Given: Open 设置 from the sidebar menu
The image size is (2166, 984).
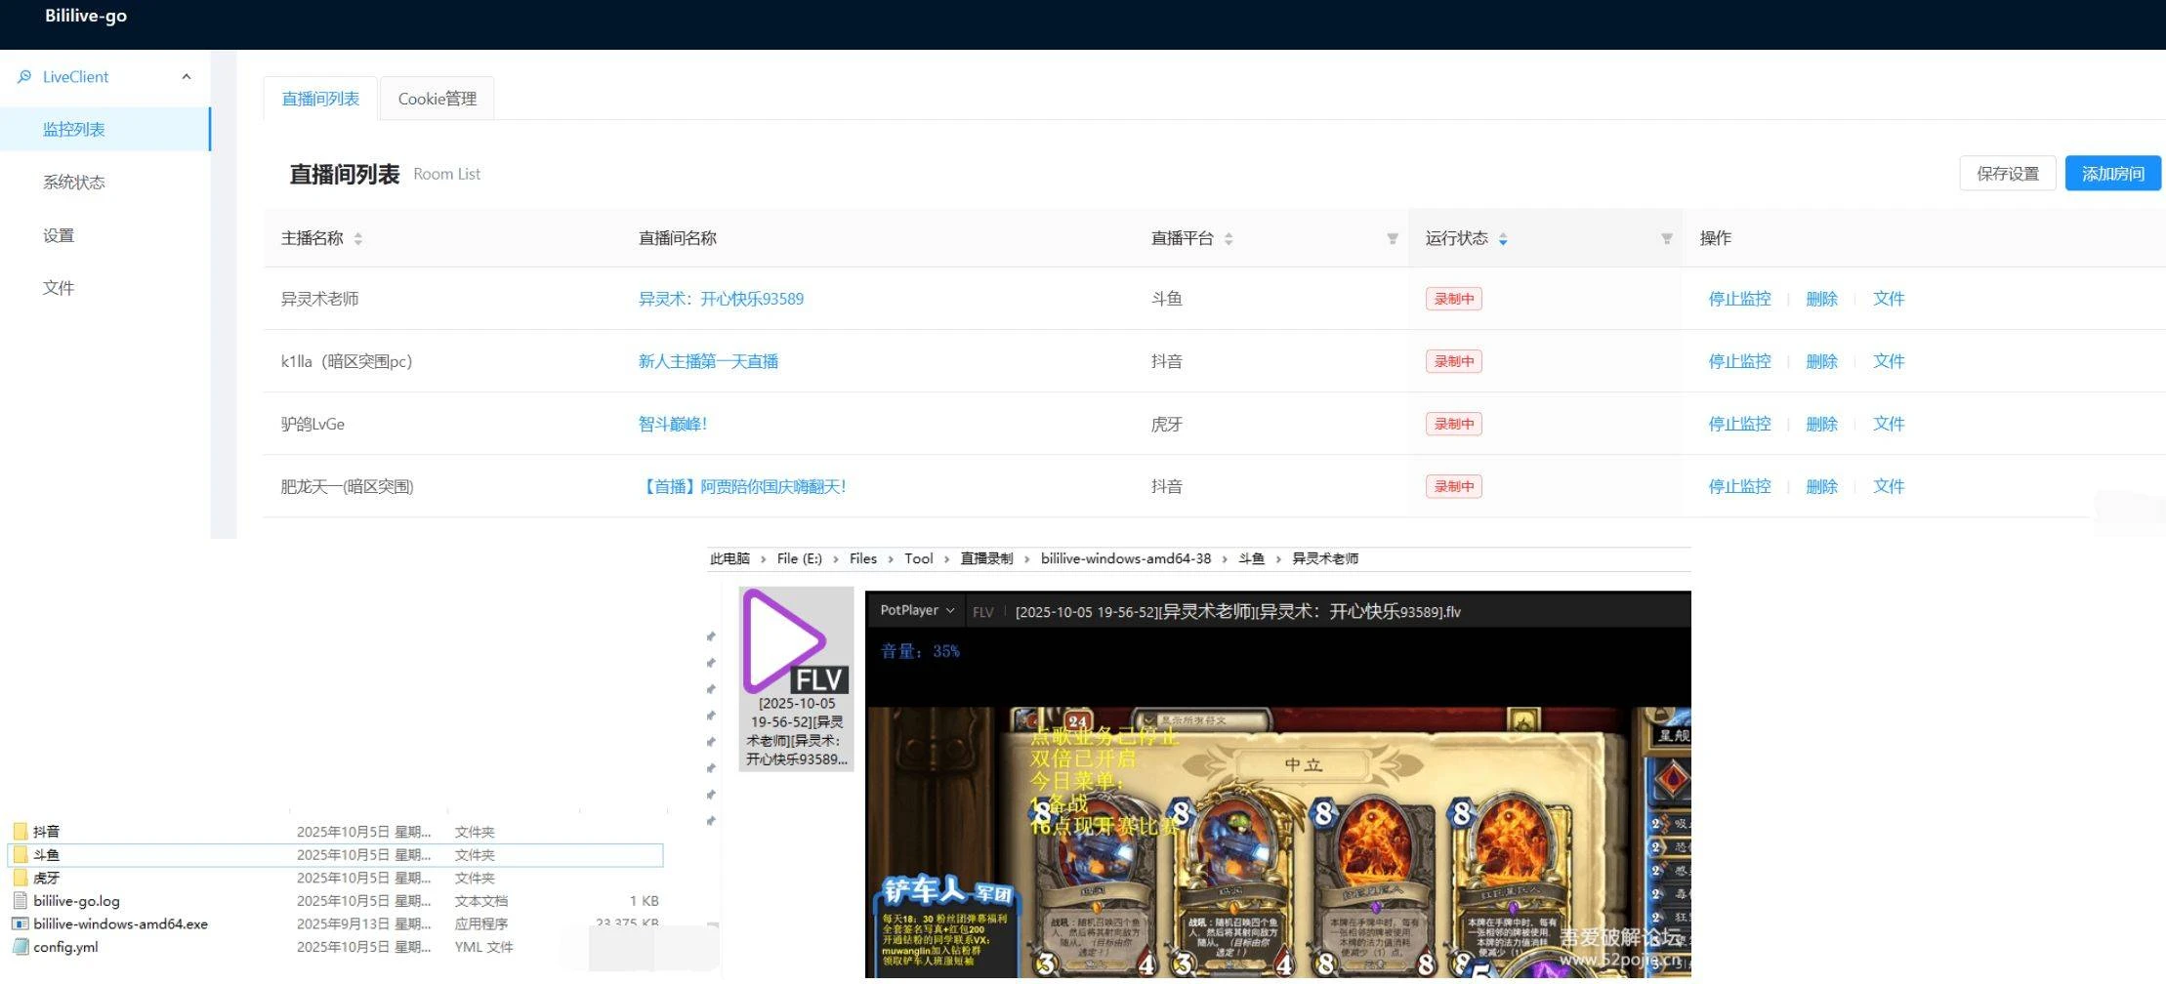Looking at the screenshot, I should coord(59,234).
